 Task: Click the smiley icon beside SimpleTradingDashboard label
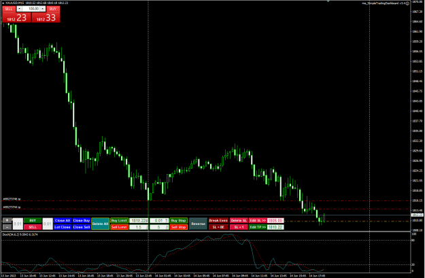[x=407, y=3]
